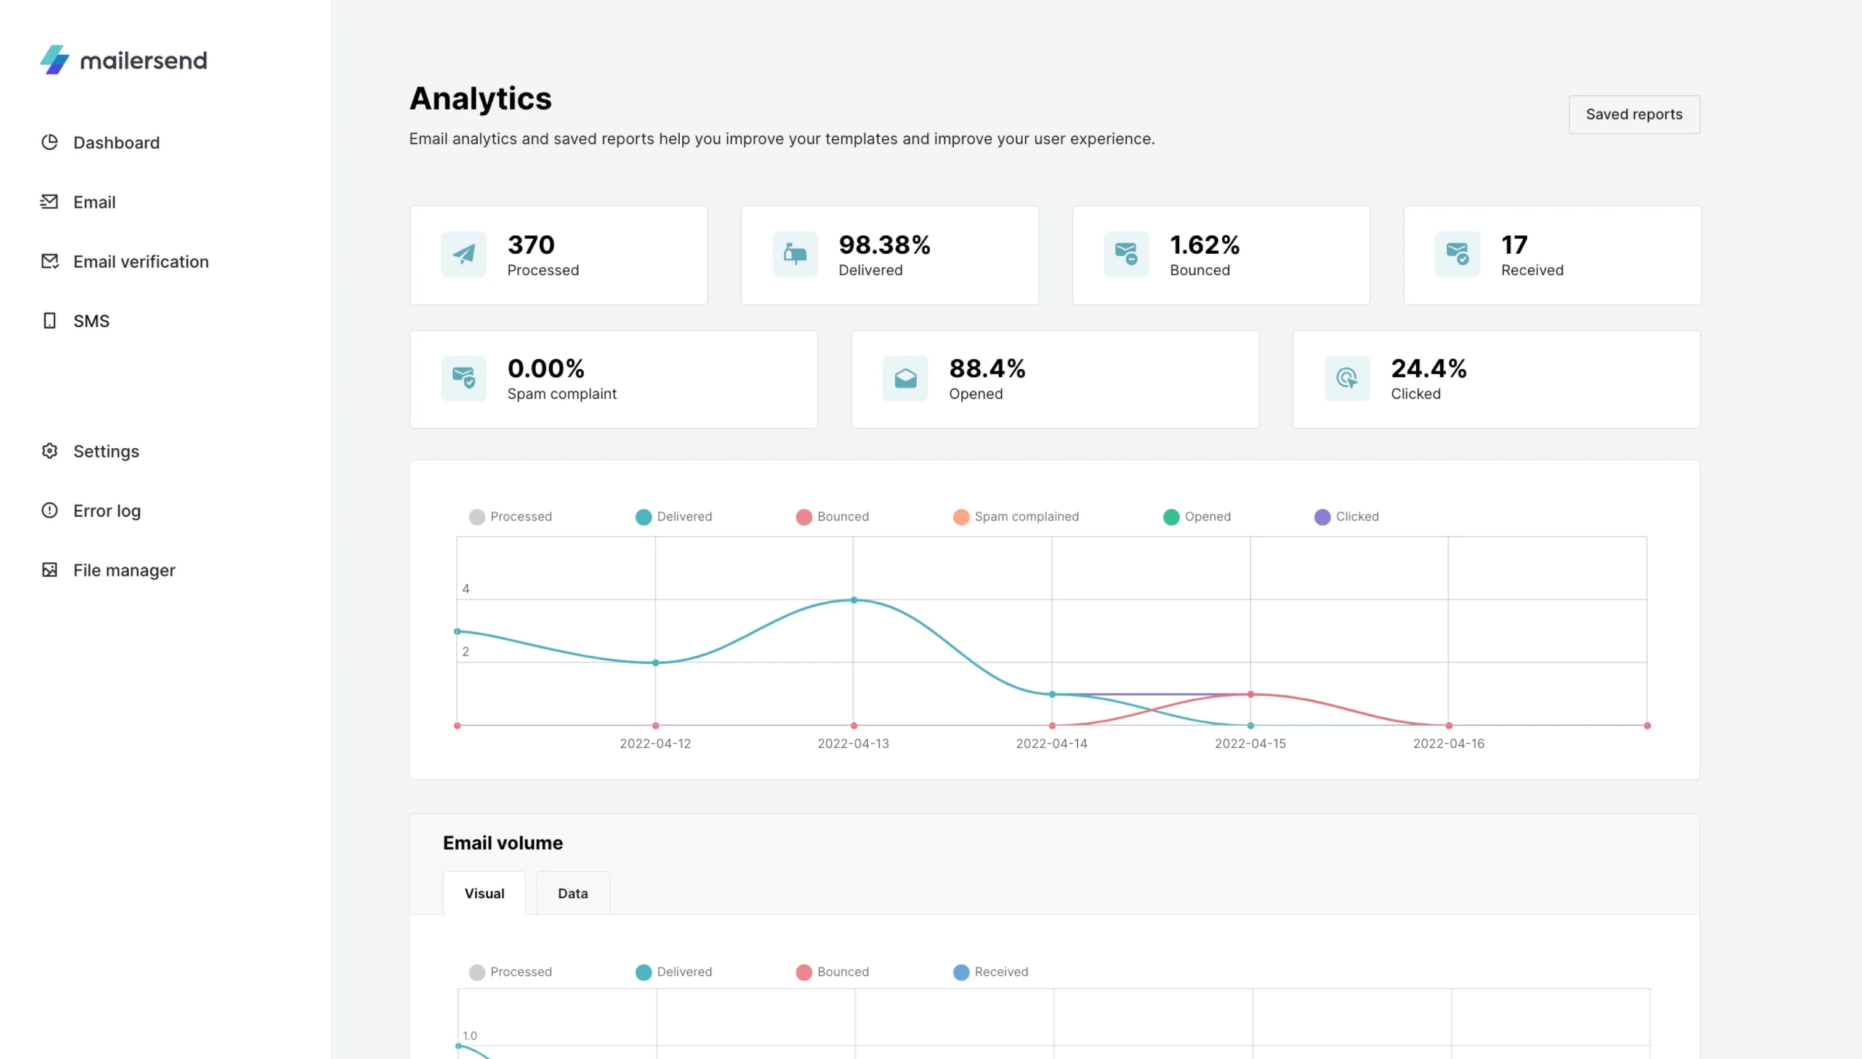This screenshot has width=1862, height=1059.
Task: Open the SMS section
Action: (75, 321)
